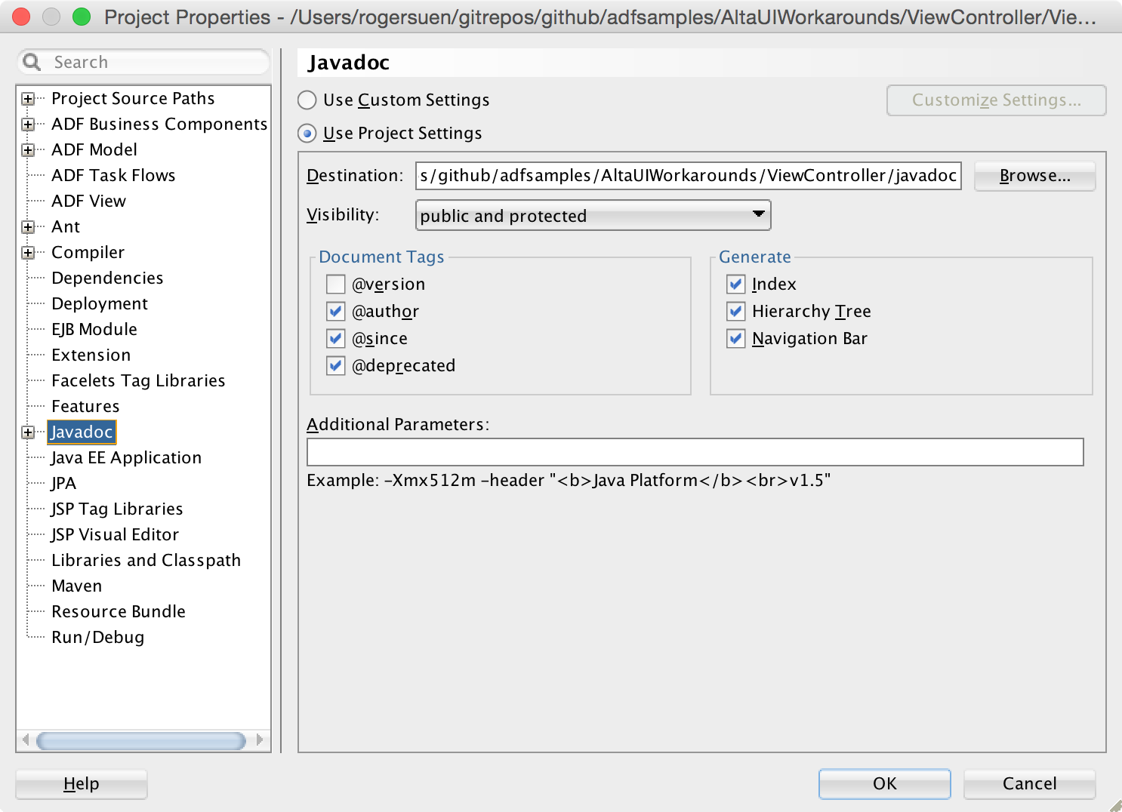Select EJB Module entry

coord(94,330)
